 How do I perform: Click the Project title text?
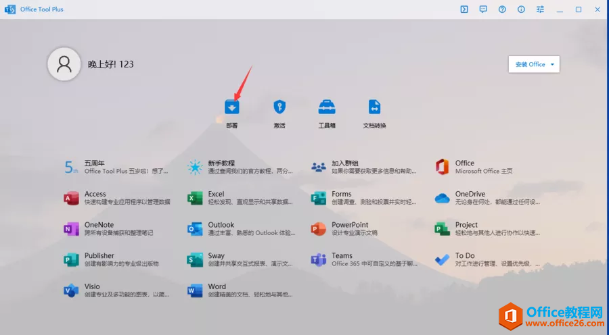pos(466,225)
